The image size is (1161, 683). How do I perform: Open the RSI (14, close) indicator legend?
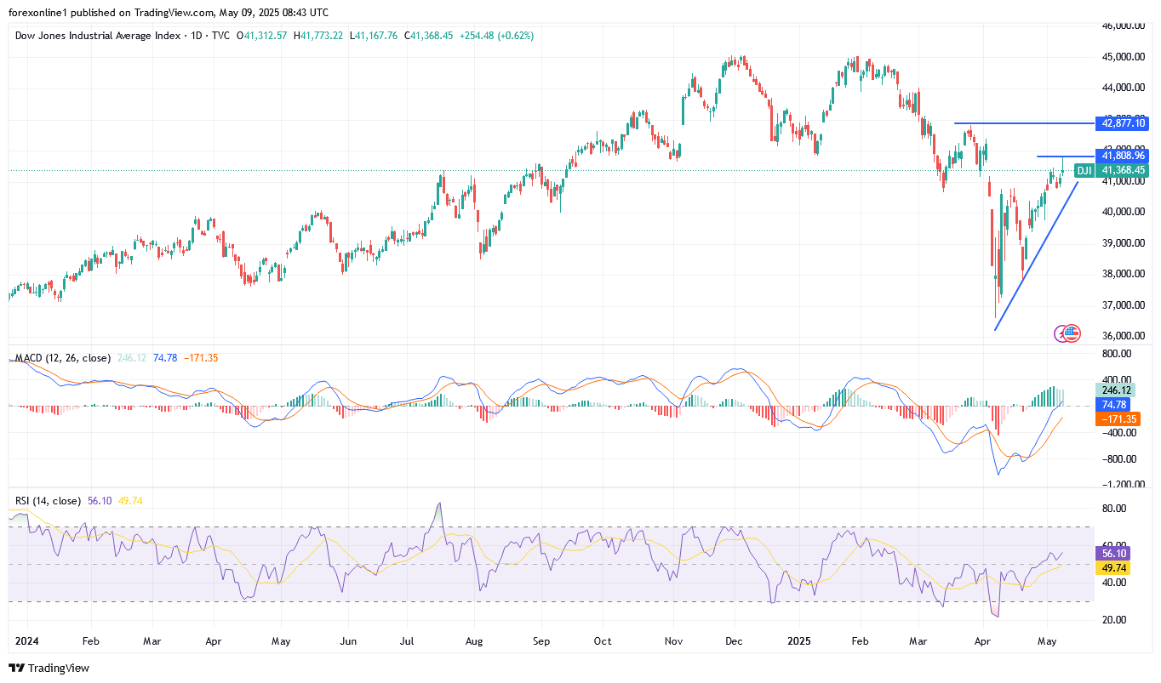coord(48,501)
